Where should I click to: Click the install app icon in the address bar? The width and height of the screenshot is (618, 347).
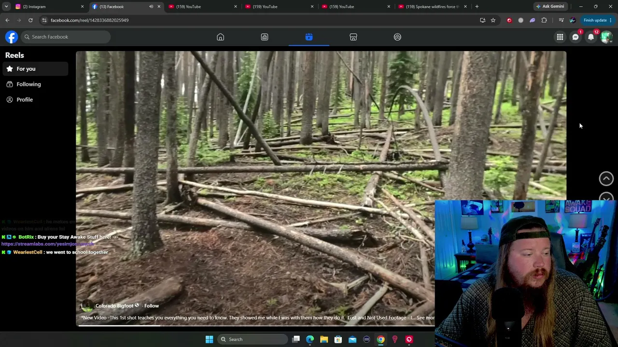tap(482, 20)
